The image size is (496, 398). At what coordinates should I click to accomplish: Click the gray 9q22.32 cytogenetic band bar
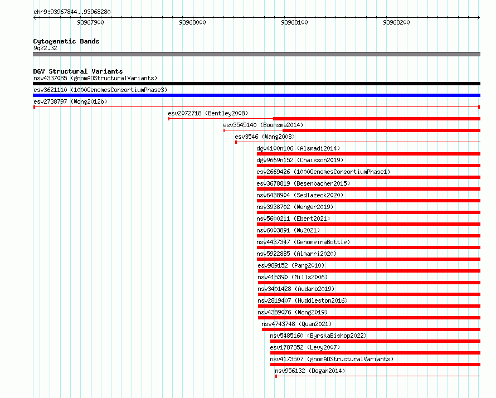(256, 54)
